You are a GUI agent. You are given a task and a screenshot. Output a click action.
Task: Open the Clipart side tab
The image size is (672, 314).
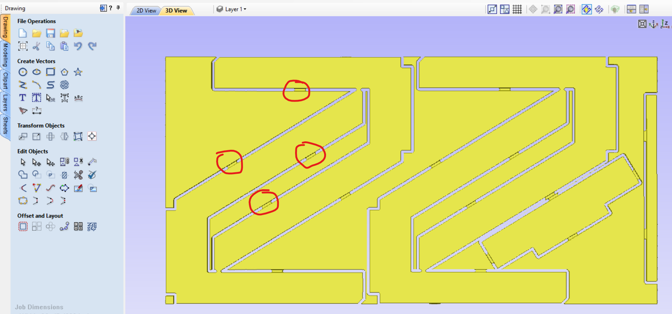(x=5, y=81)
